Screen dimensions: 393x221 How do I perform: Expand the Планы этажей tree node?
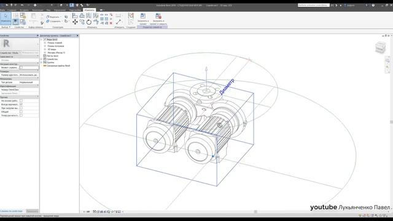(45, 43)
